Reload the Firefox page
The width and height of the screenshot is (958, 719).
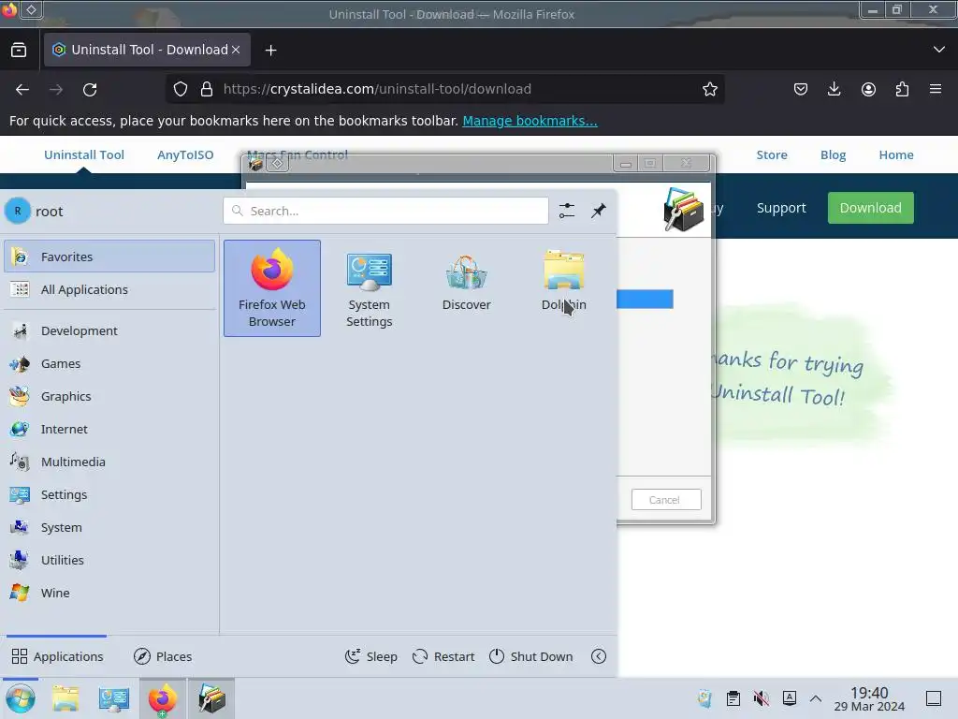click(x=90, y=89)
